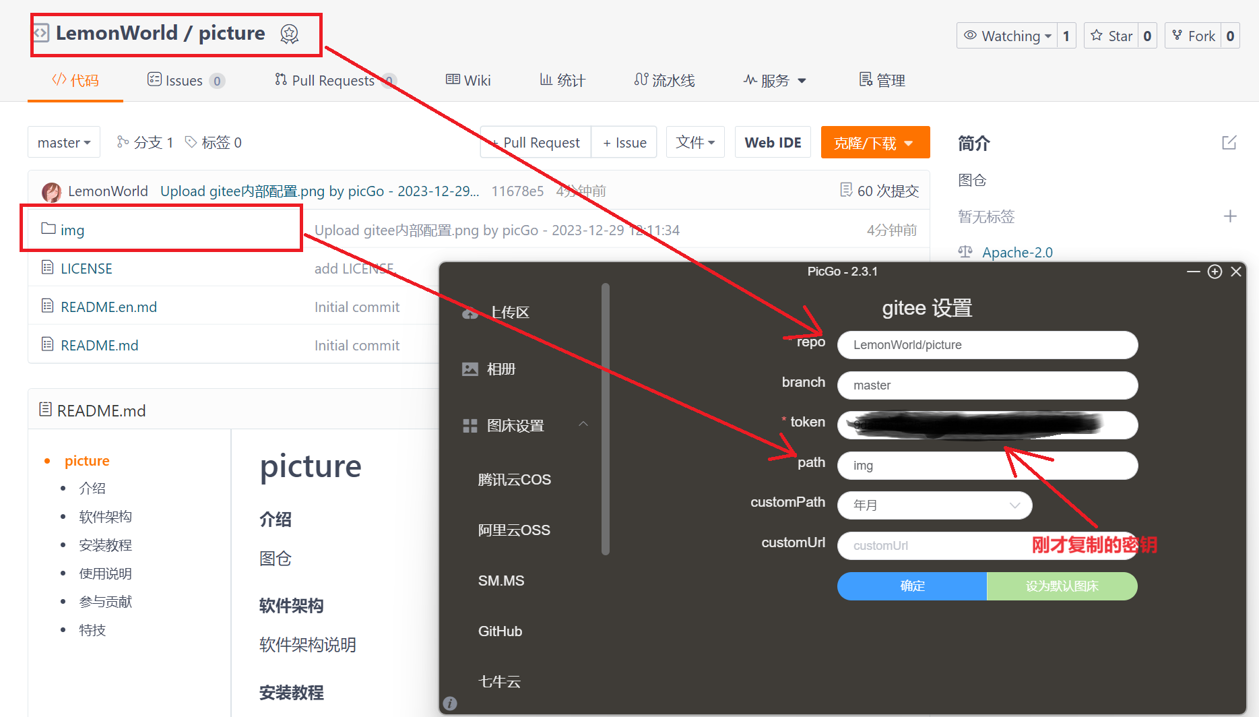Select 相册 in PicGo sidebar
This screenshot has width=1259, height=717.
501,369
